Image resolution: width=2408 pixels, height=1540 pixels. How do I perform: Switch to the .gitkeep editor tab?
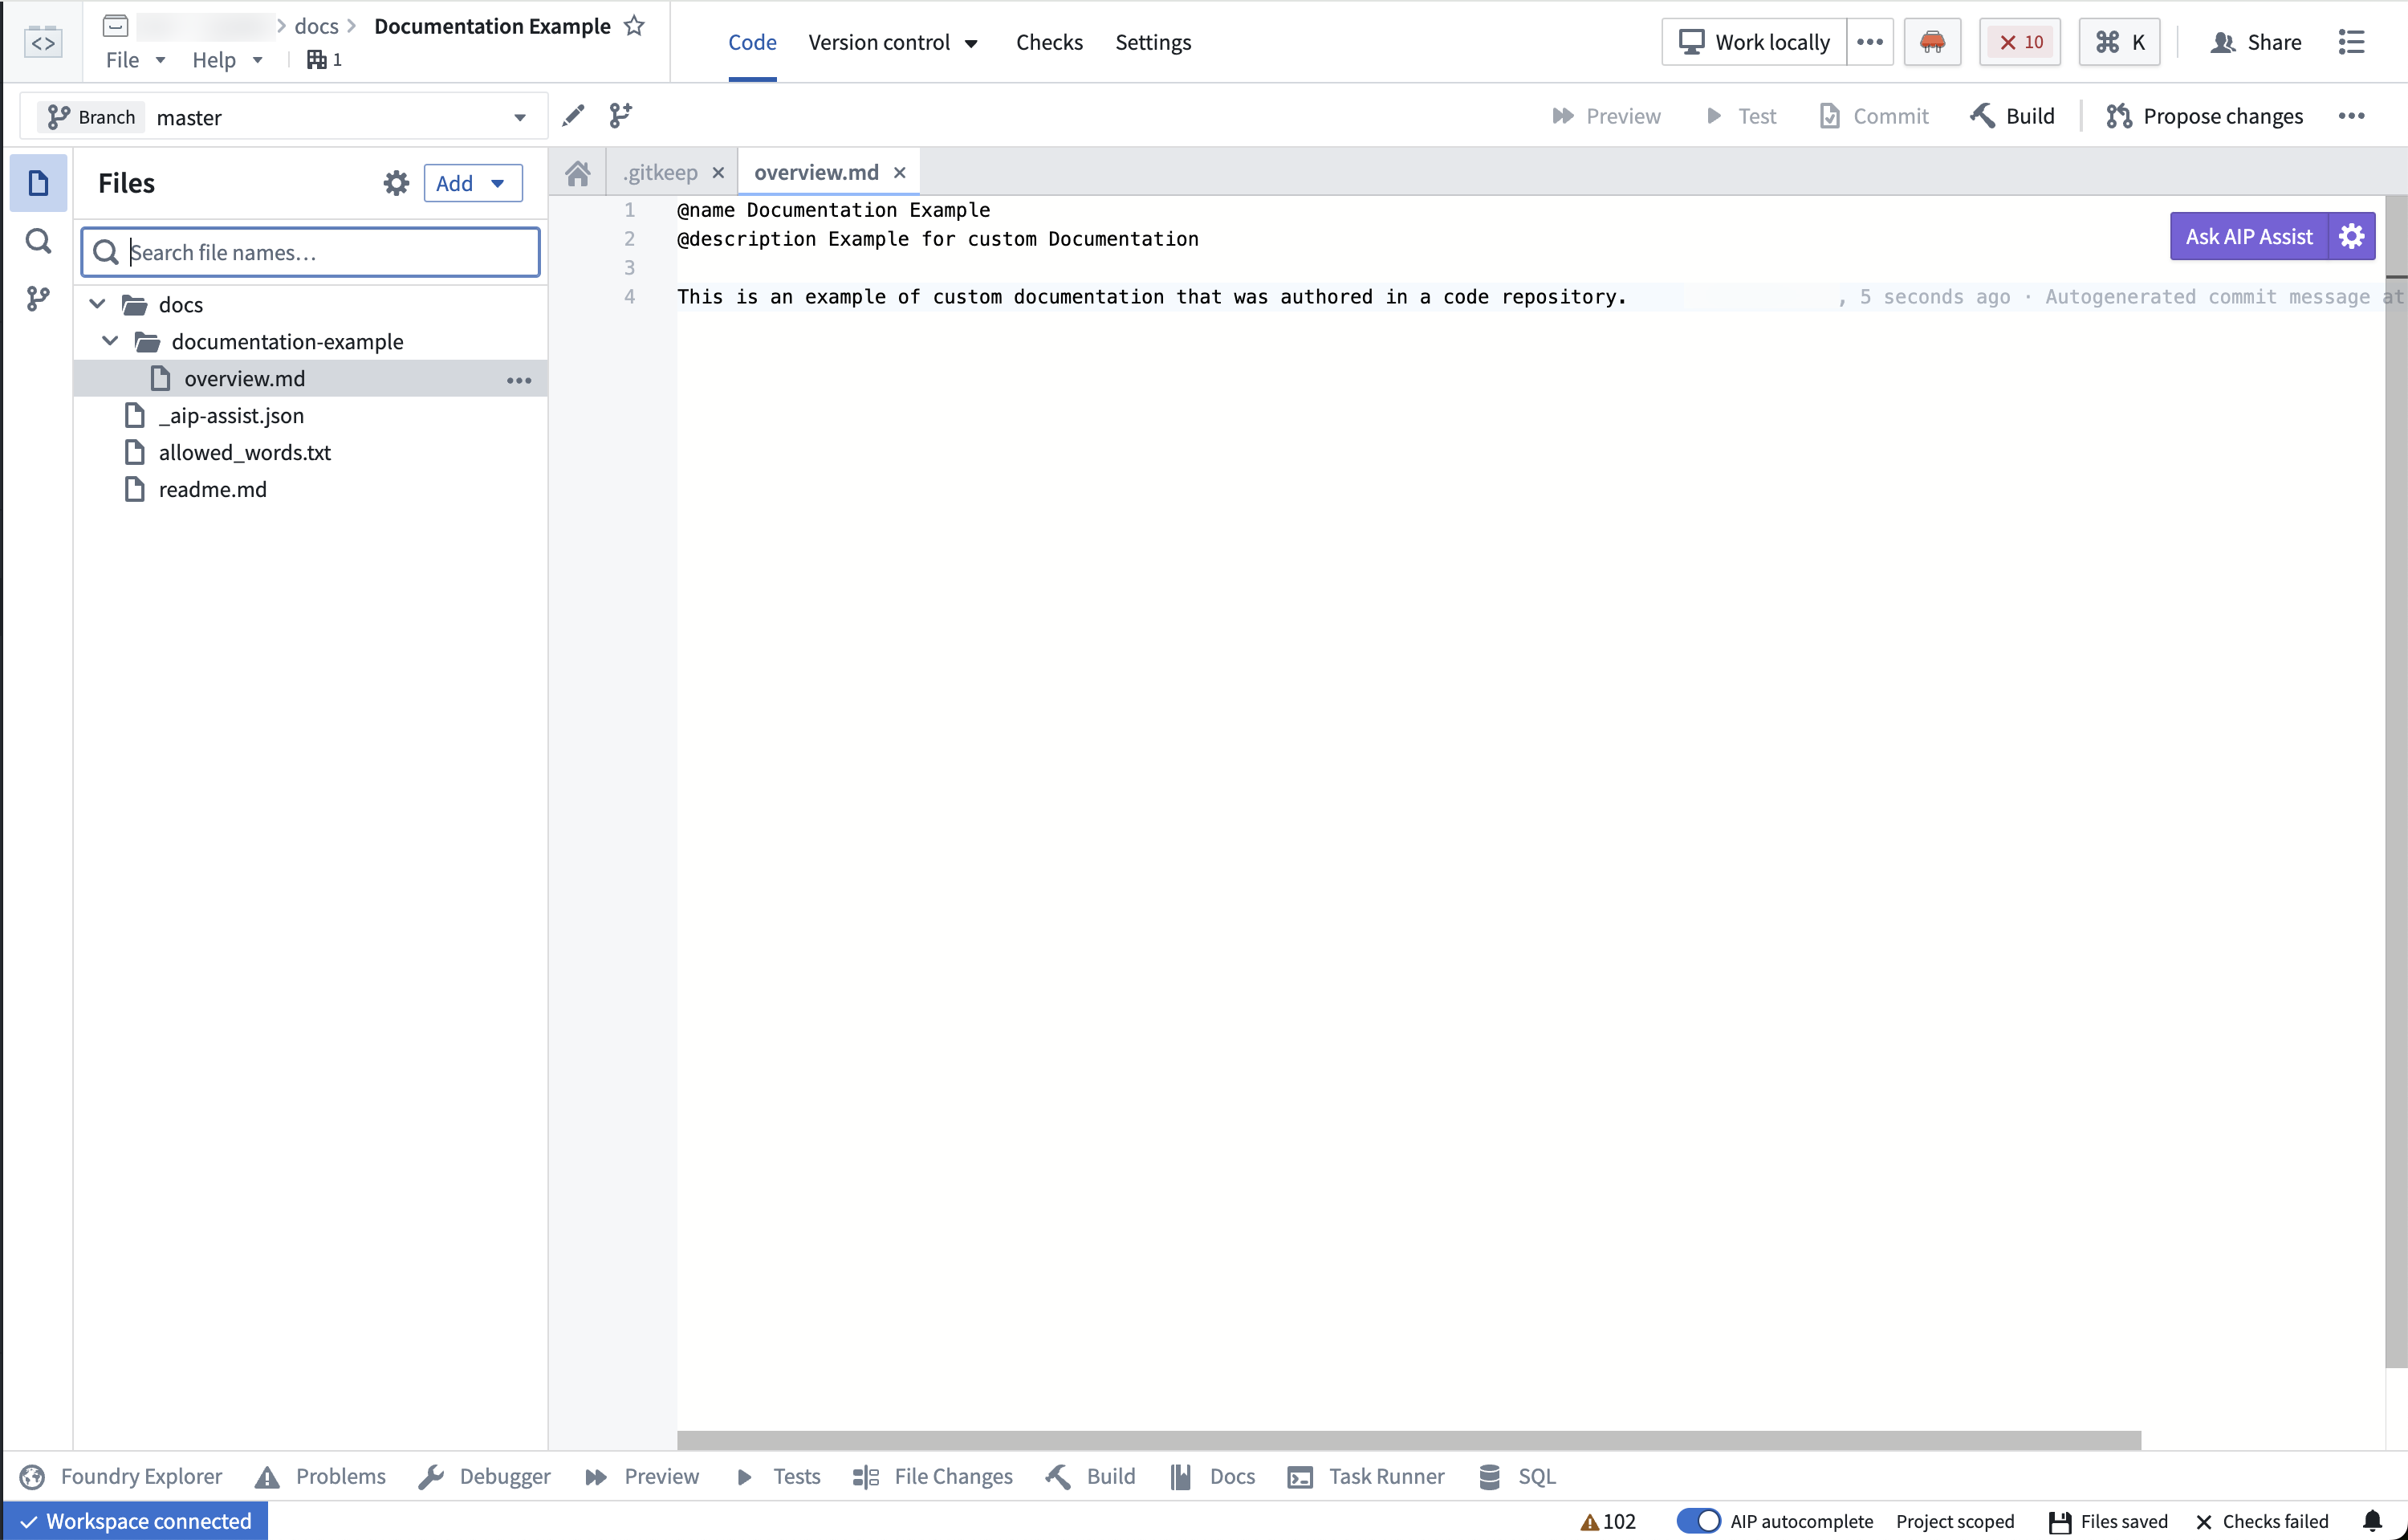tap(660, 172)
